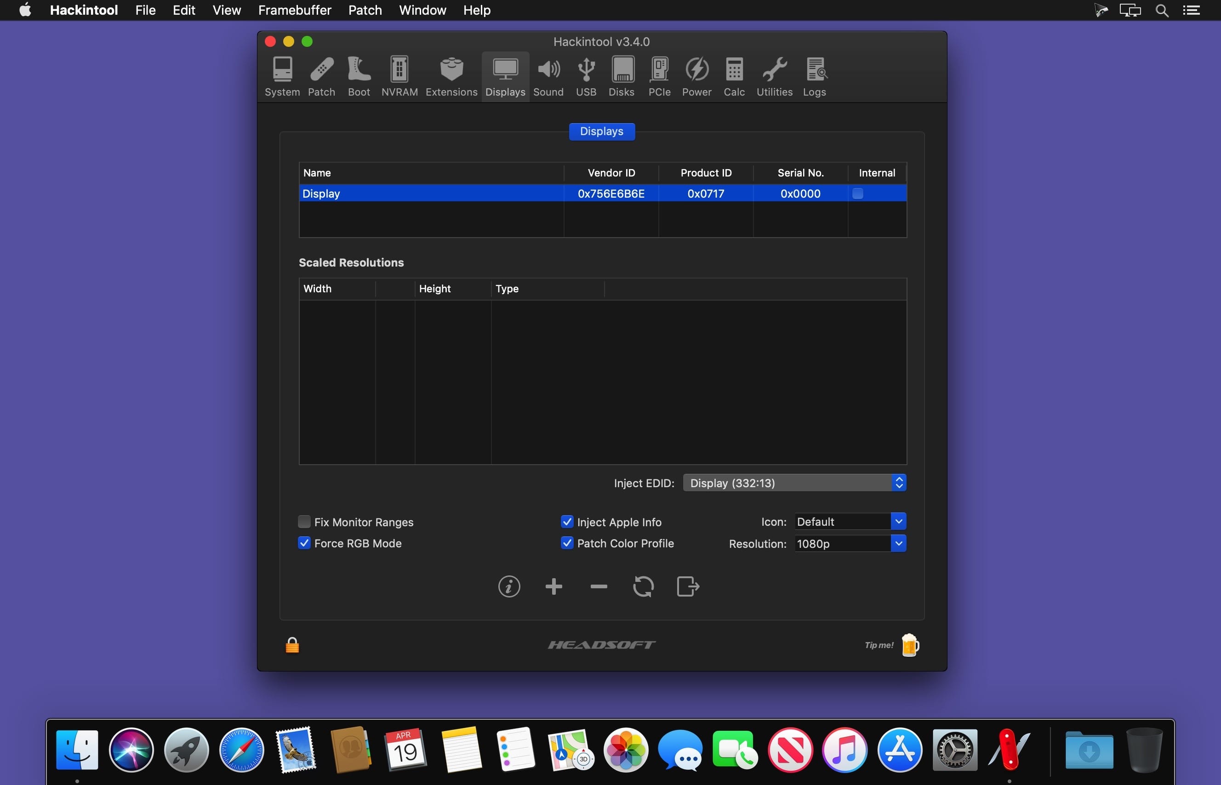The width and height of the screenshot is (1221, 785).
Task: Click the export display patch icon
Action: [687, 586]
